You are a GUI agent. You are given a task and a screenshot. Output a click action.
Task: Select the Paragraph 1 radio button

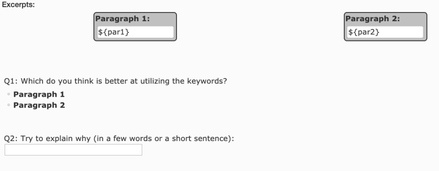click(x=9, y=94)
